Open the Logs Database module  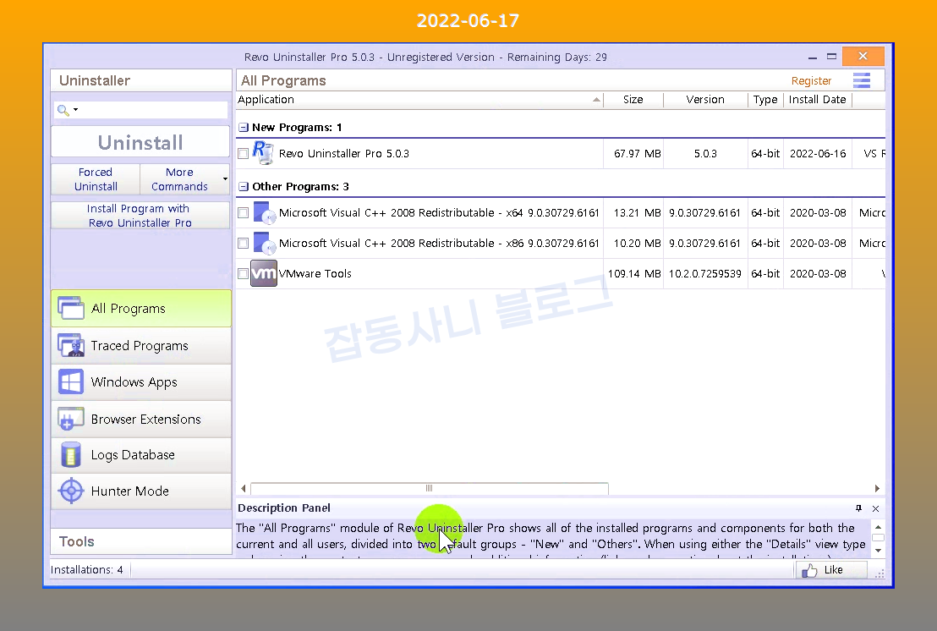[x=141, y=455]
